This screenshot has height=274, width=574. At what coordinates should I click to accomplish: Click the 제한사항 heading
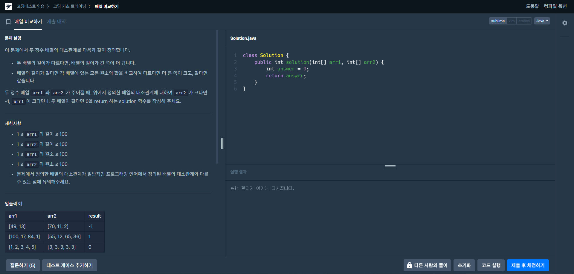[13, 123]
